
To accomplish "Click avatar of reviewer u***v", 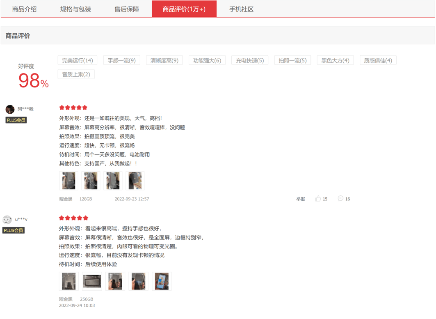I will coord(7,220).
